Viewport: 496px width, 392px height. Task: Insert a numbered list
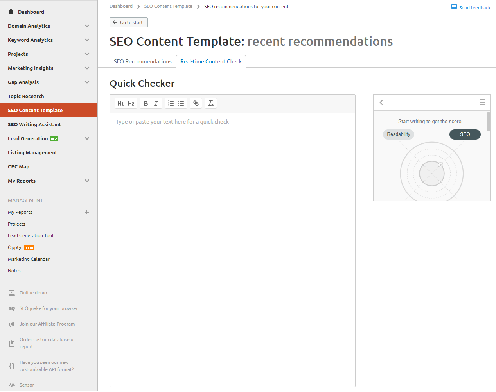[171, 103]
